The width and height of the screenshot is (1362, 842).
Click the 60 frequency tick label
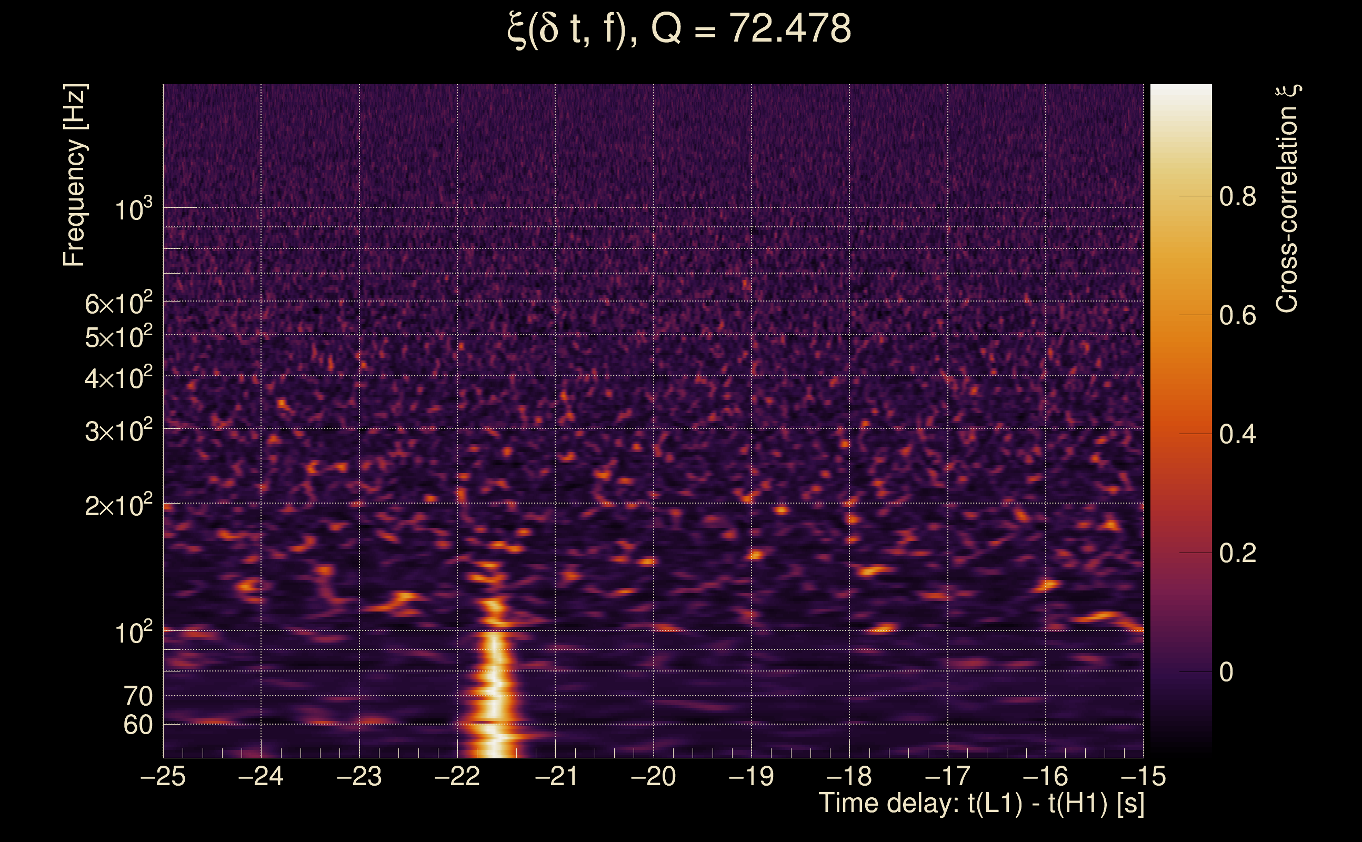pos(137,725)
